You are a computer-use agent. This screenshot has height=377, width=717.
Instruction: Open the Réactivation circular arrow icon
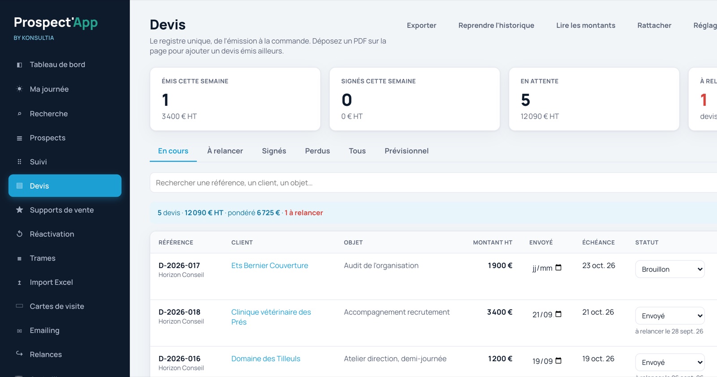(19, 234)
